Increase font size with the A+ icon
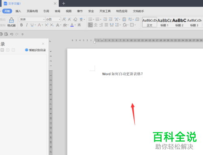Image resolution: width=203 pixels, height=155 pixels. click(x=64, y=20)
